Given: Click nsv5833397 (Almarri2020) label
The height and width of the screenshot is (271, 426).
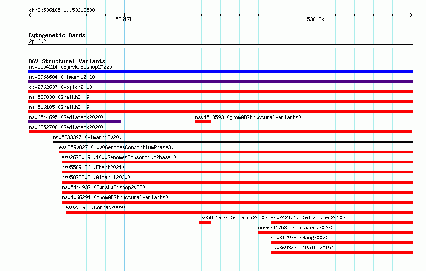Looking at the screenshot, I should [87, 137].
